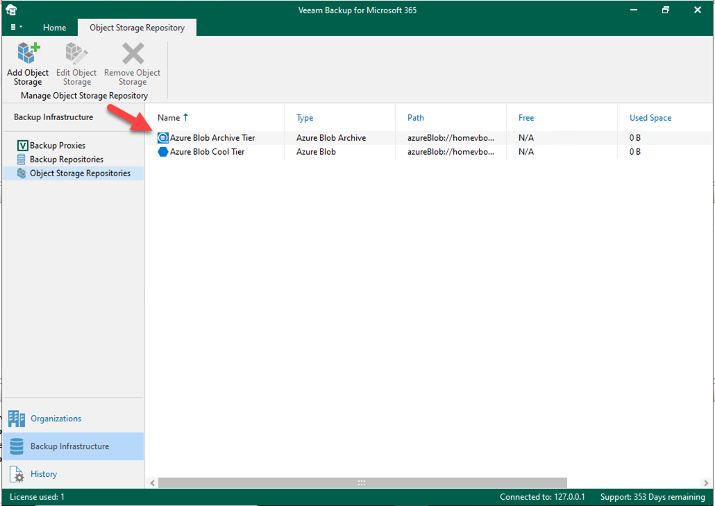Open the History view
715x506 pixels.
tap(74, 474)
